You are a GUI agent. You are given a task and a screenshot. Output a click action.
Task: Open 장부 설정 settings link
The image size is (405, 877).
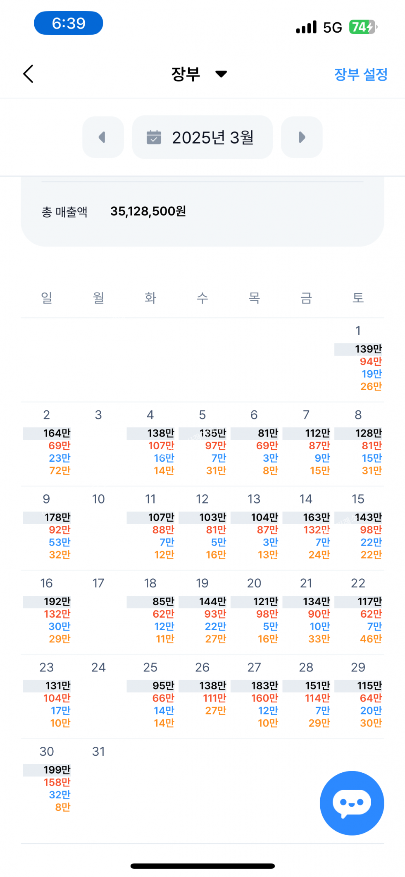click(x=360, y=74)
